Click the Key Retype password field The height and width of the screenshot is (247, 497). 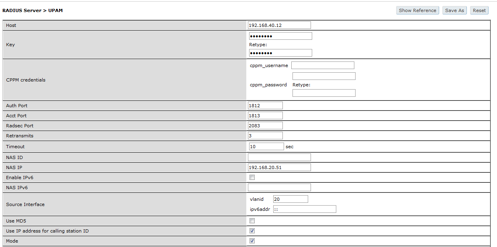point(280,53)
